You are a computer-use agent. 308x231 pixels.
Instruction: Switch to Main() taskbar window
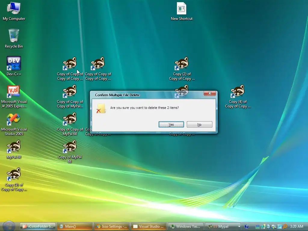coord(75,226)
